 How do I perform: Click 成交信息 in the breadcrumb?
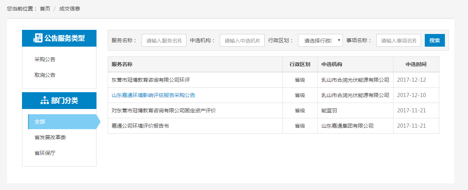(x=69, y=9)
